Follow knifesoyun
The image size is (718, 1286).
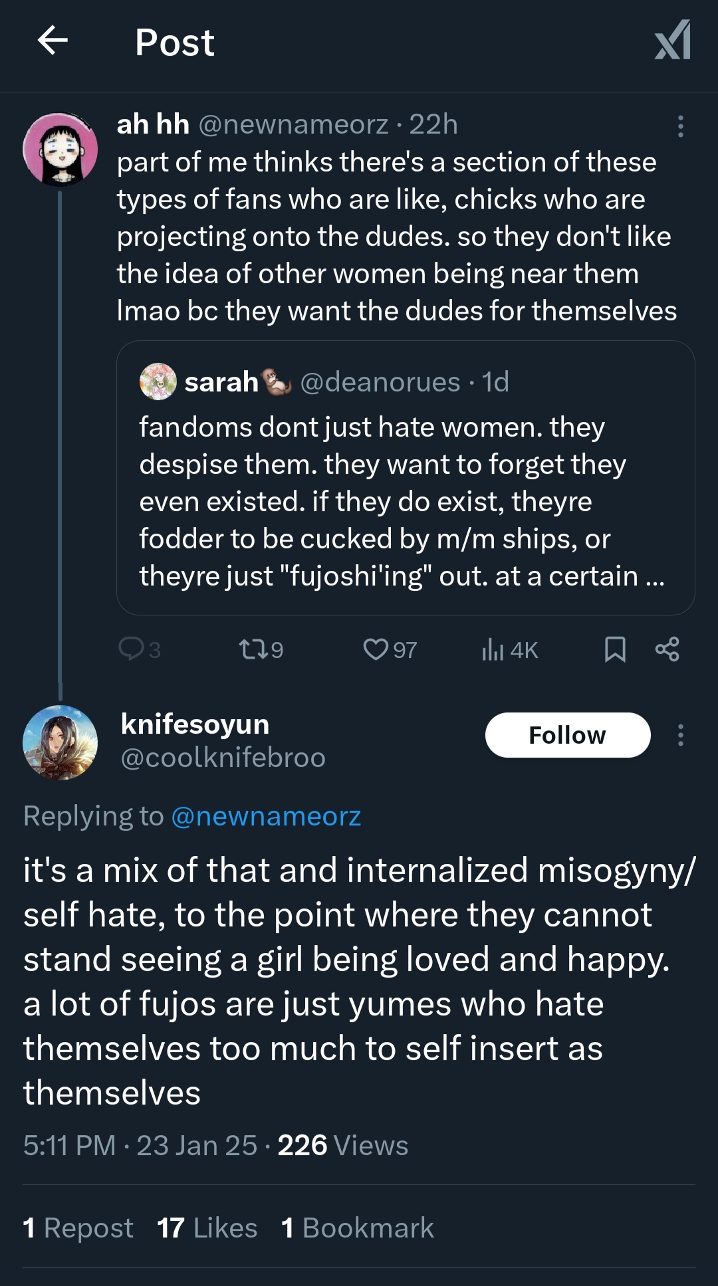567,735
